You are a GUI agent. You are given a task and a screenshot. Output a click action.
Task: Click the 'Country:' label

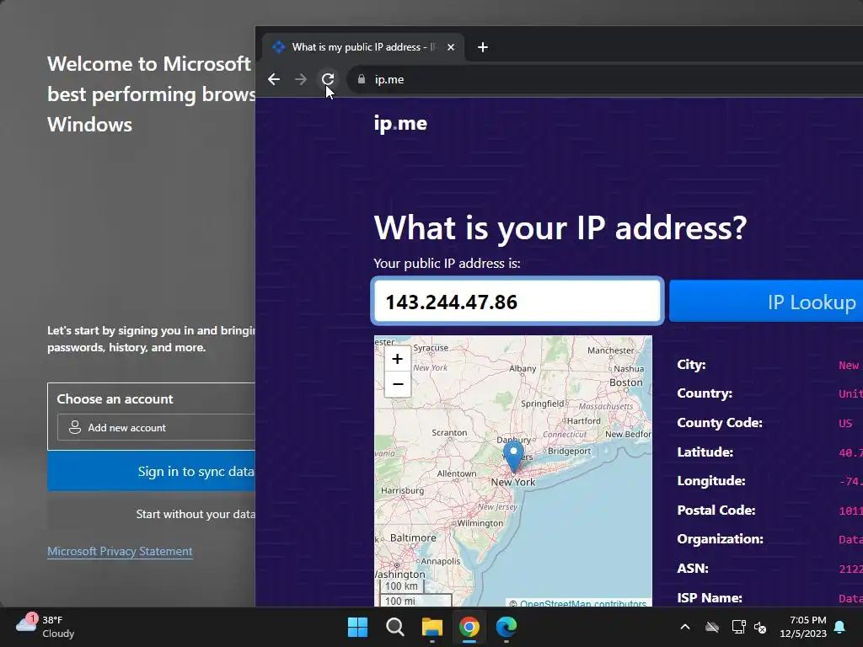click(705, 393)
